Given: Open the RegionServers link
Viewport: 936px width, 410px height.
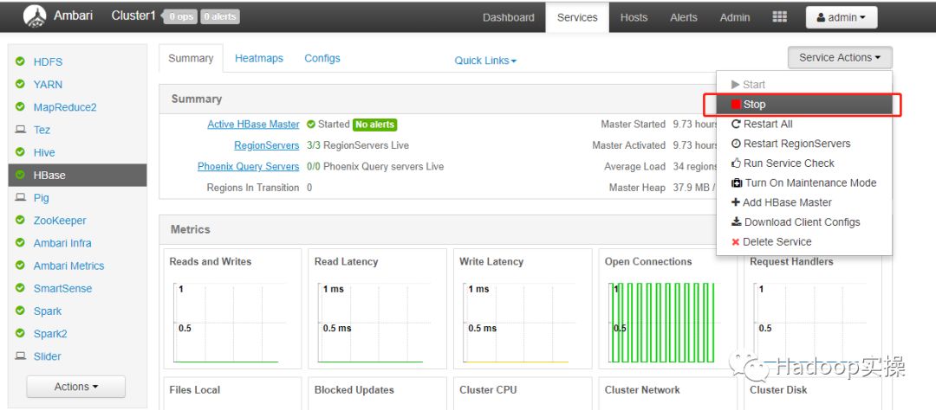Looking at the screenshot, I should coord(267,145).
